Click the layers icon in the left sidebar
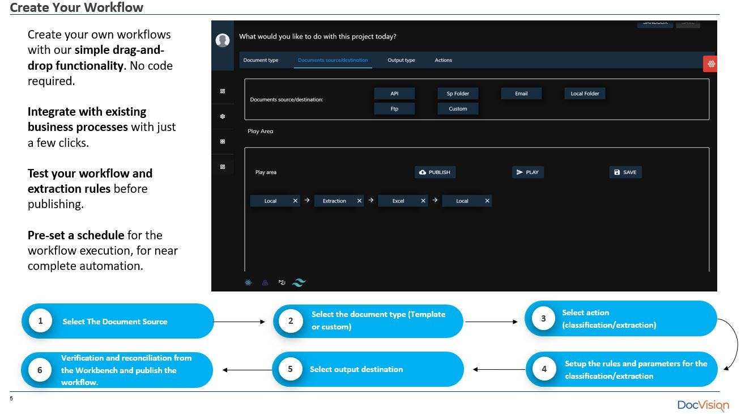741x414 pixels. (223, 116)
